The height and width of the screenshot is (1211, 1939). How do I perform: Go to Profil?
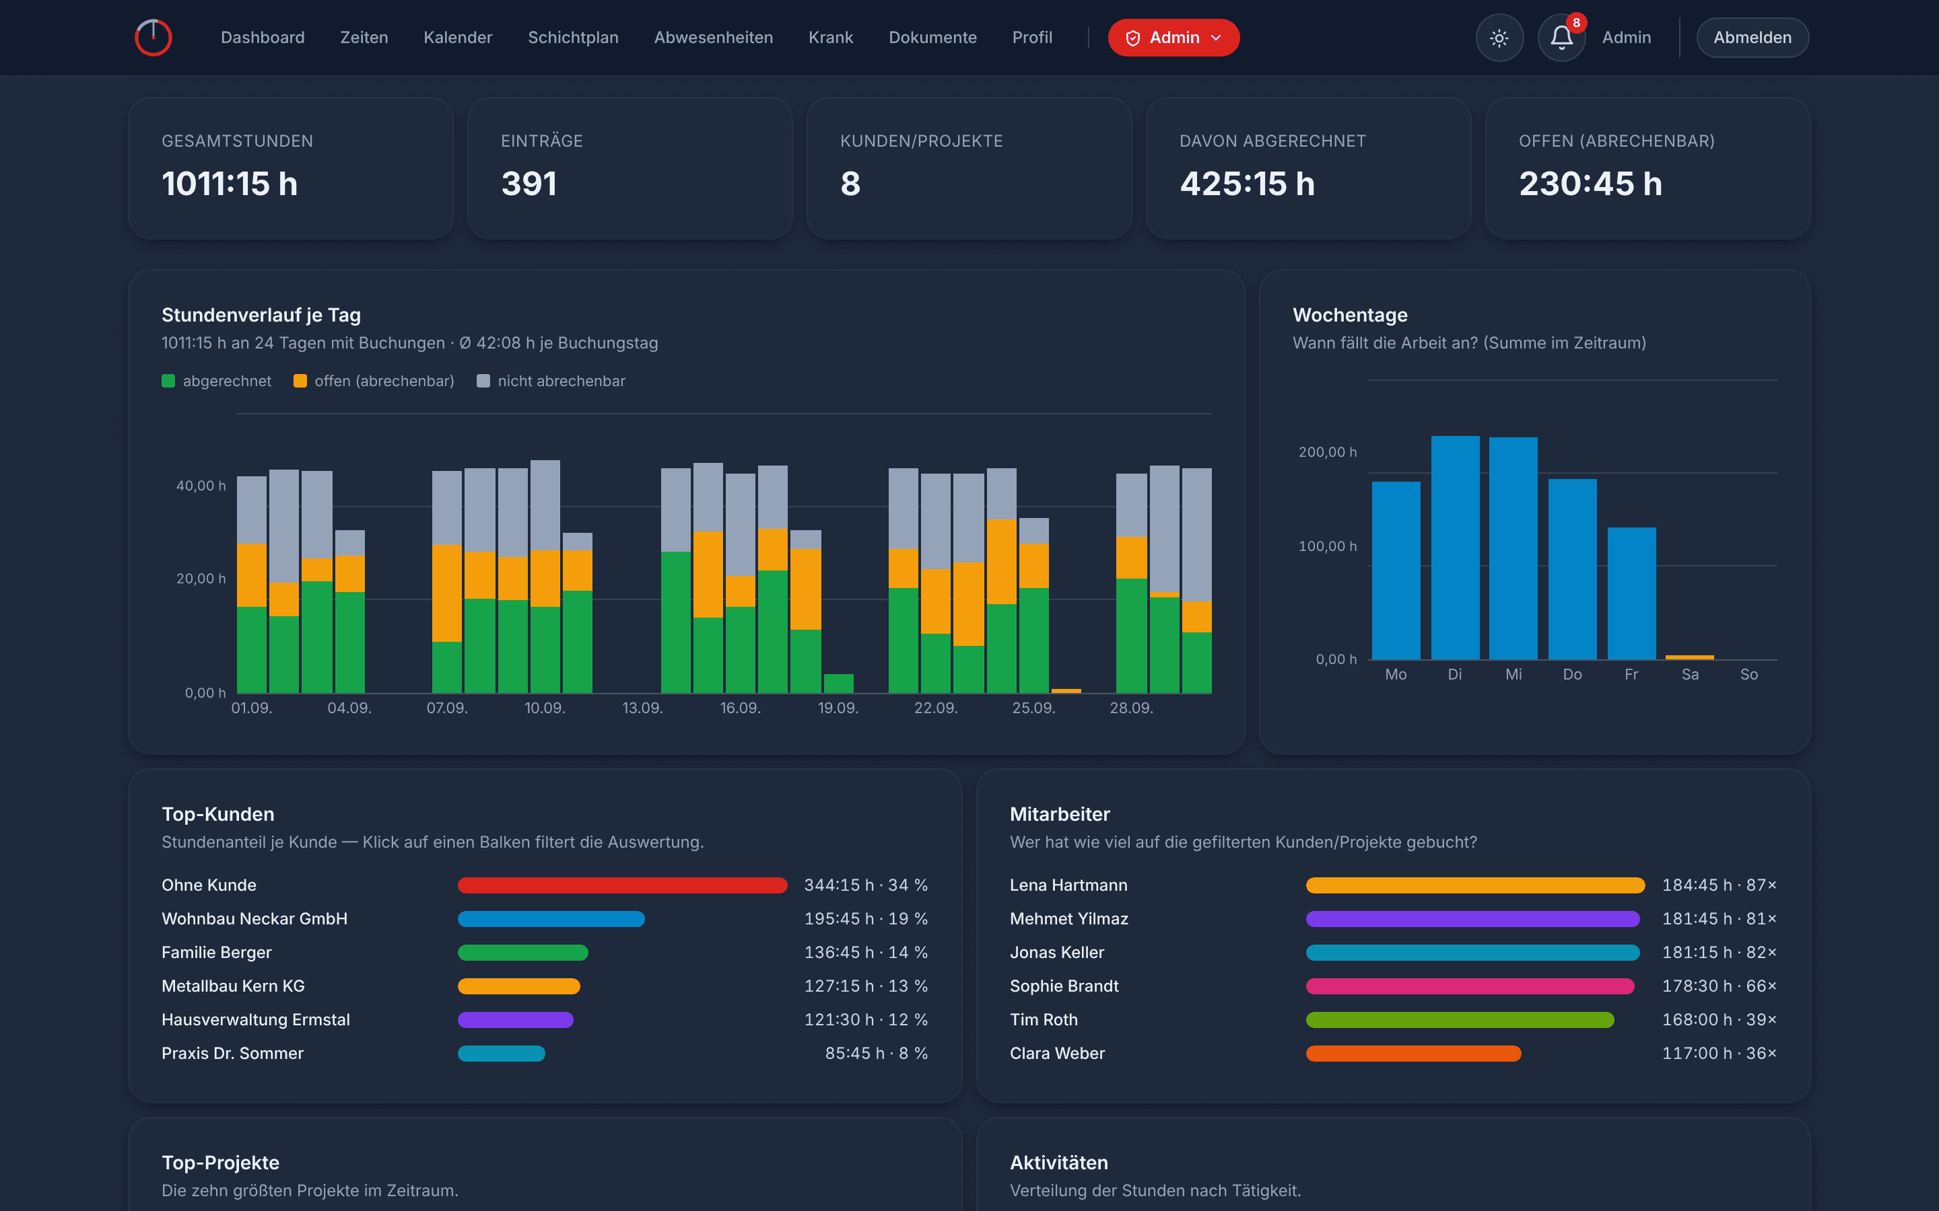pyautogui.click(x=1032, y=38)
